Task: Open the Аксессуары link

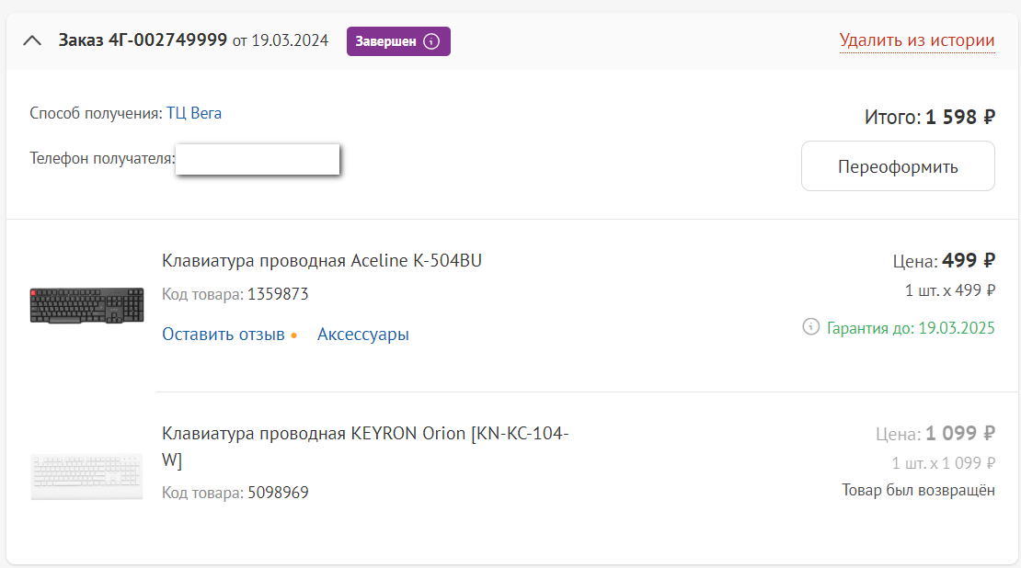Action: 362,335
